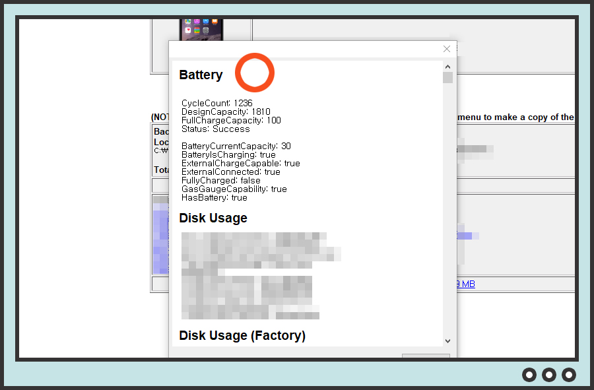Open the blue MB size link
The image size is (594, 390).
coord(465,284)
